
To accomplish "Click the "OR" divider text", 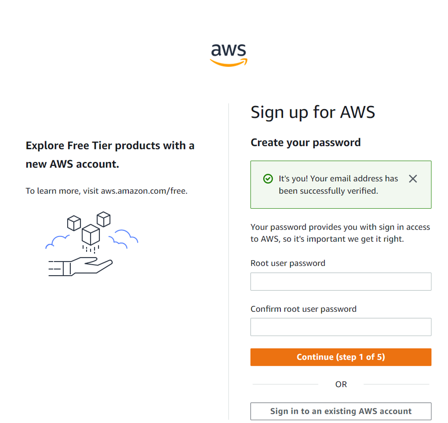I will click(341, 384).
